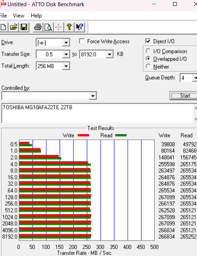Open Print Preview magnifier icon
This screenshot has width=197, height=256.
pos(48,27)
